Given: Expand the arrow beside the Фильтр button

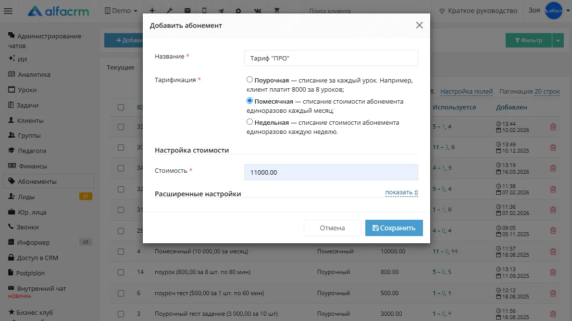Looking at the screenshot, I should tap(558, 40).
